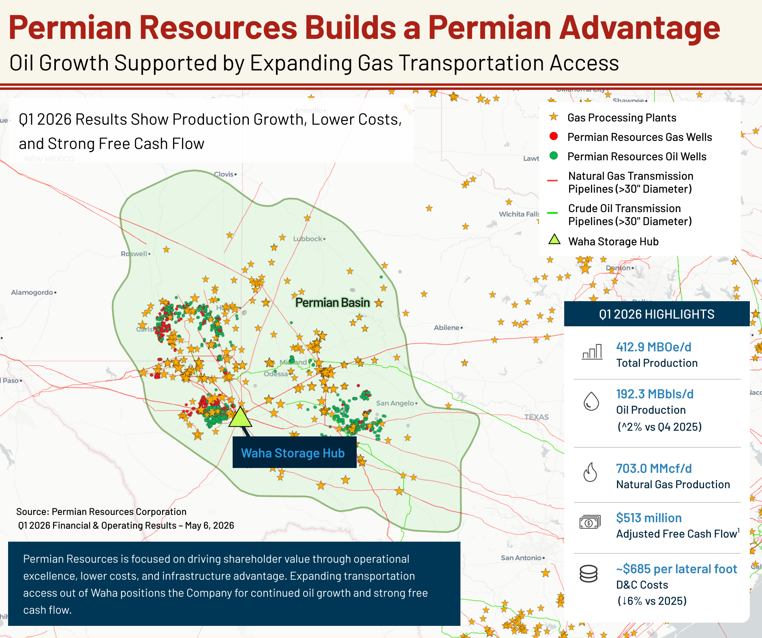Image resolution: width=762 pixels, height=638 pixels.
Task: Click the (↓6% vs 2025) note
Action: (x=652, y=601)
